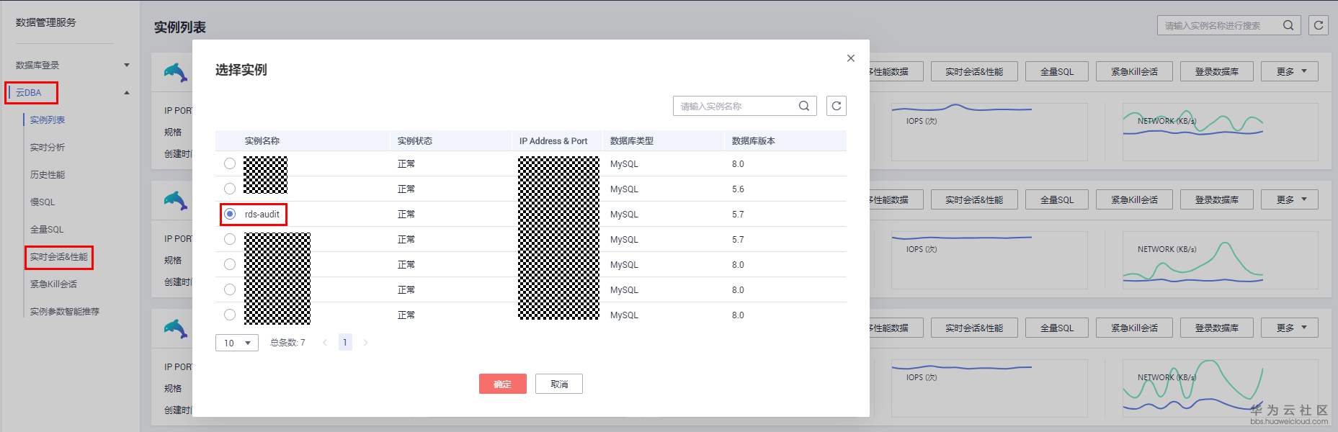Click the 确定 confirm button

(x=502, y=384)
